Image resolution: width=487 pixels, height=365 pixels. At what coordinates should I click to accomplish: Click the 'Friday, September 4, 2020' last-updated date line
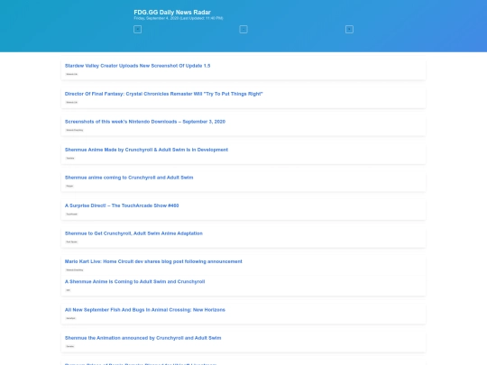pyautogui.click(x=179, y=18)
